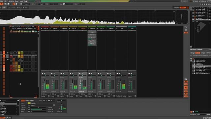
Task: Switch to the Plugin tab
Action: 19,8
